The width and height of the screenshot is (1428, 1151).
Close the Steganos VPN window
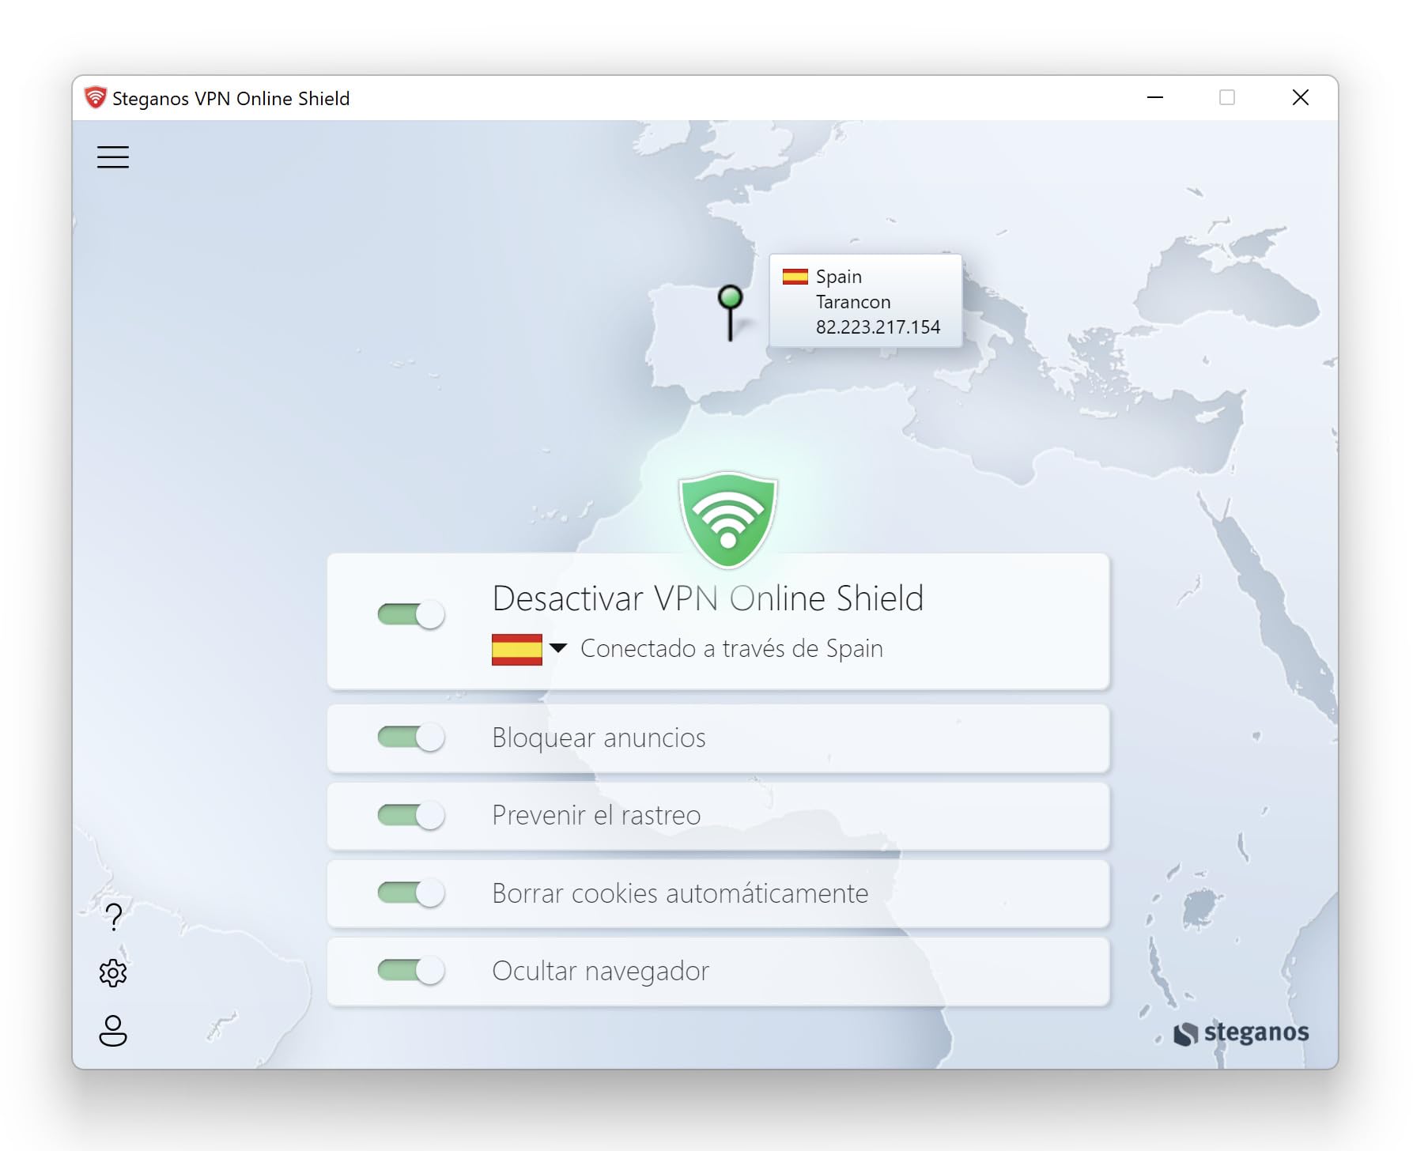click(1301, 98)
